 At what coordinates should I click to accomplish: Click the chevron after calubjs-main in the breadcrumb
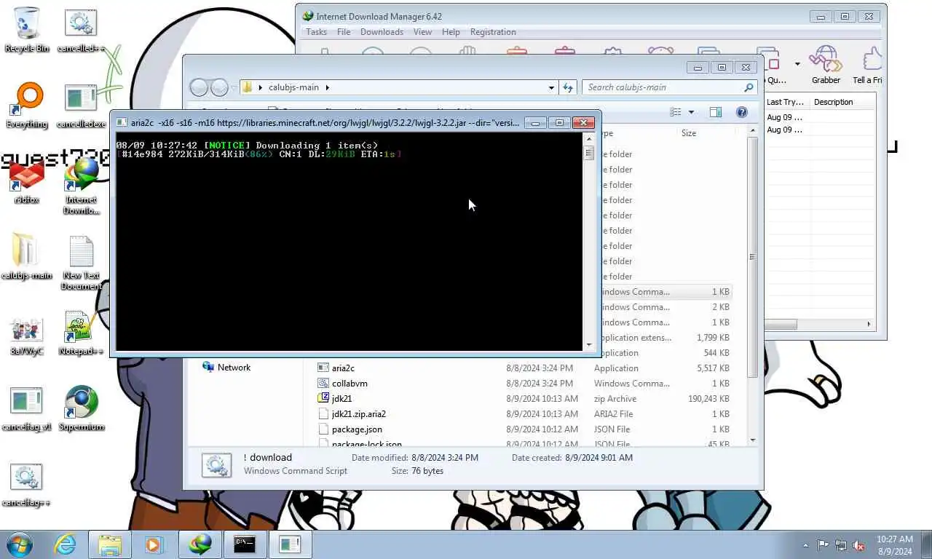[327, 87]
